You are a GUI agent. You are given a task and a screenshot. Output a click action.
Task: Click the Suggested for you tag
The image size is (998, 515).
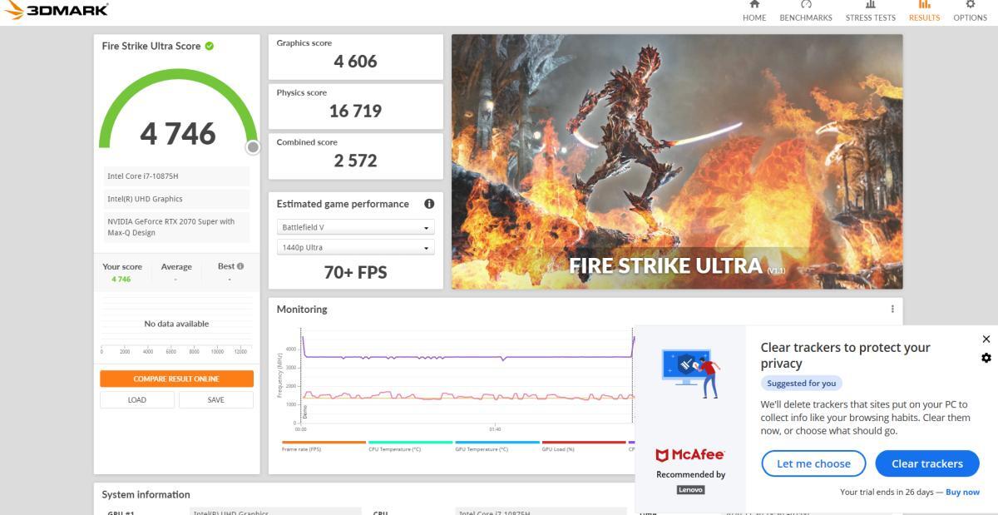click(x=801, y=384)
